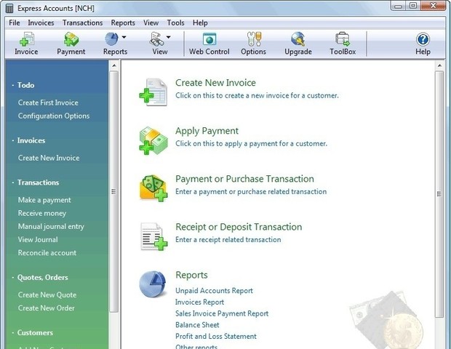Click the Payment or Purchase Transaction heading
The image size is (451, 349).
point(244,179)
